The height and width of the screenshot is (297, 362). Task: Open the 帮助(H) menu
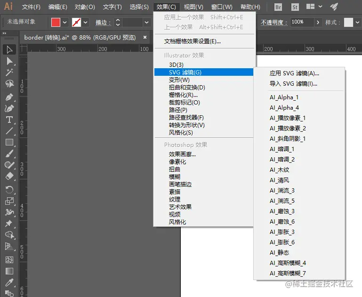(250, 7)
